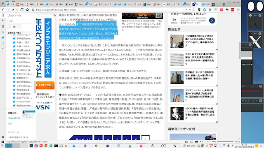This screenshot has width=264, height=148.
Task: Open the ASKA related article
Action: (193, 113)
